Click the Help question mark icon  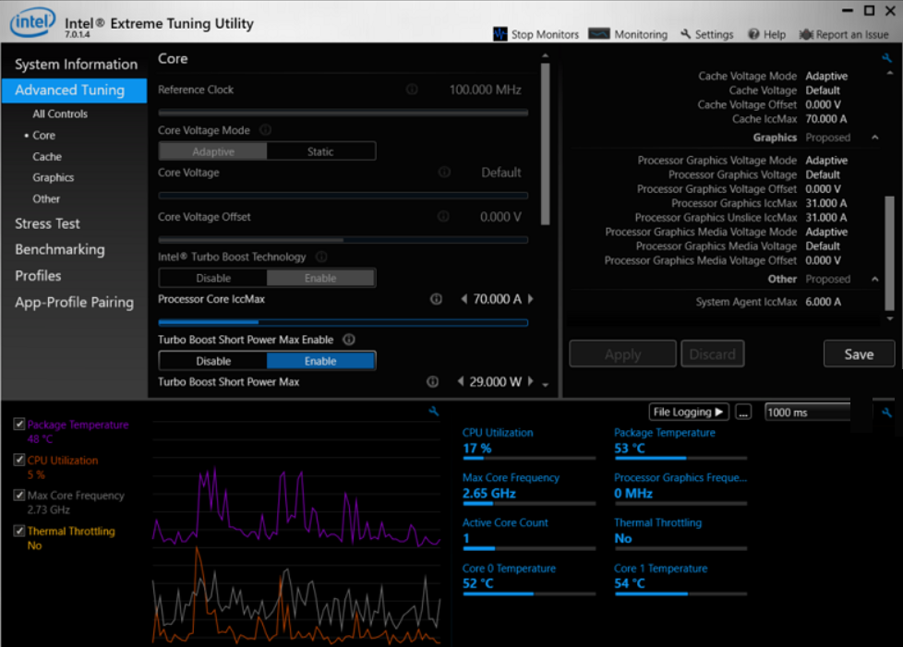coord(753,34)
